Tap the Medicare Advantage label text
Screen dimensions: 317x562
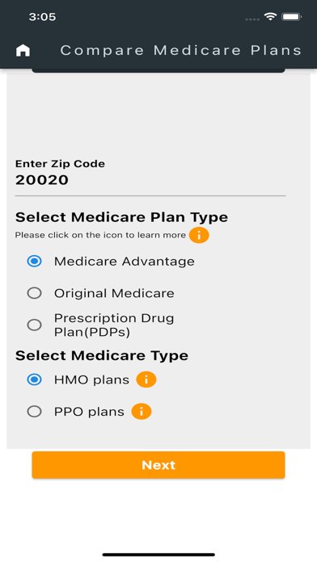pyautogui.click(x=125, y=262)
